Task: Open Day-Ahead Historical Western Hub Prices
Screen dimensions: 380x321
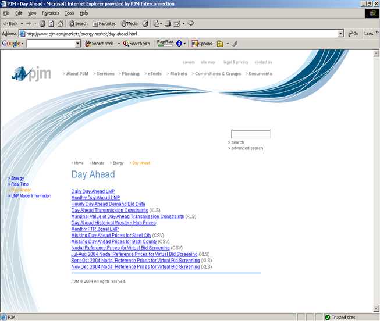Action: pos(113,223)
